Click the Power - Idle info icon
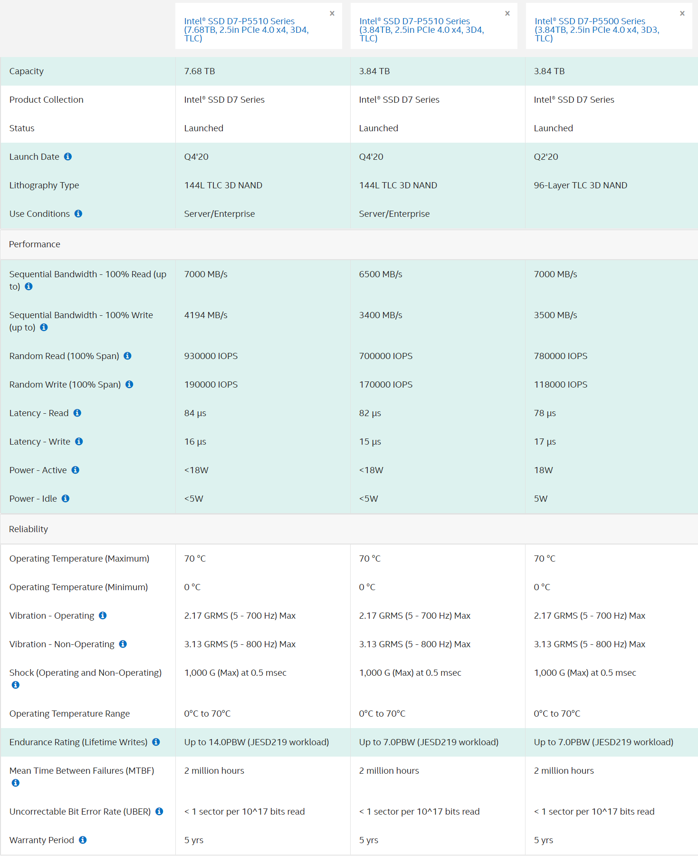This screenshot has width=698, height=856. click(x=66, y=498)
